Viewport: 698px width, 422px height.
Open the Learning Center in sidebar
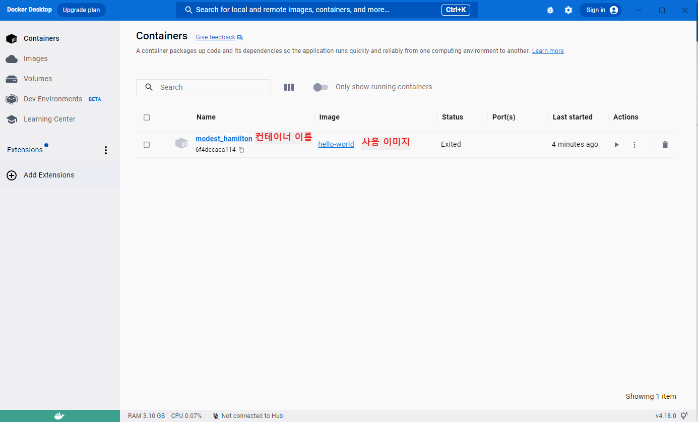pos(59,119)
